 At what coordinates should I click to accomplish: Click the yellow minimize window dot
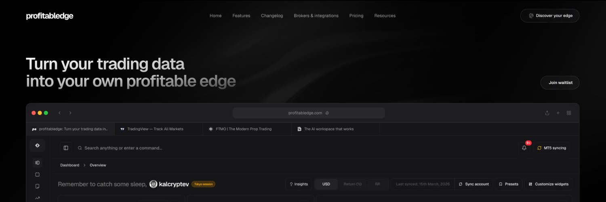point(40,113)
